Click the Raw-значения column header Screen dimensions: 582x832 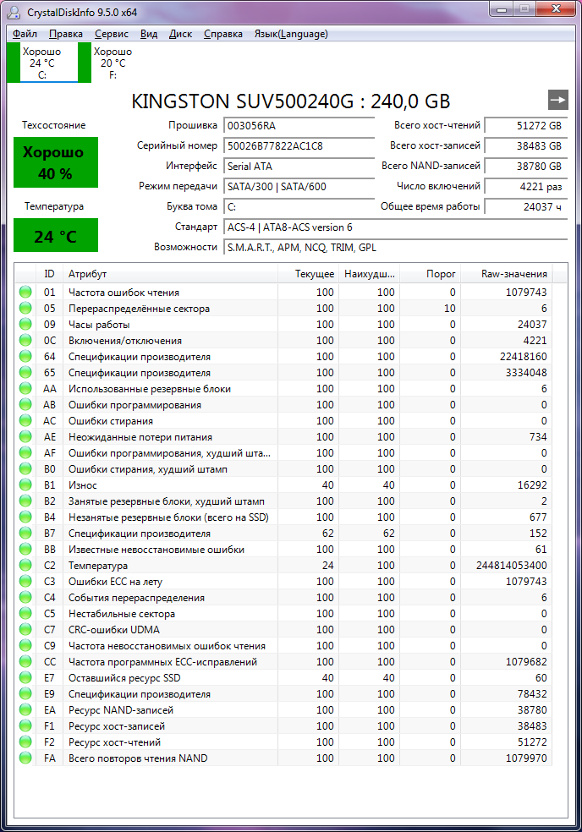506,274
